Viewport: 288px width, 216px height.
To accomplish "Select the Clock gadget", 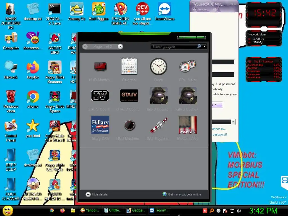I will pyautogui.click(x=159, y=66).
